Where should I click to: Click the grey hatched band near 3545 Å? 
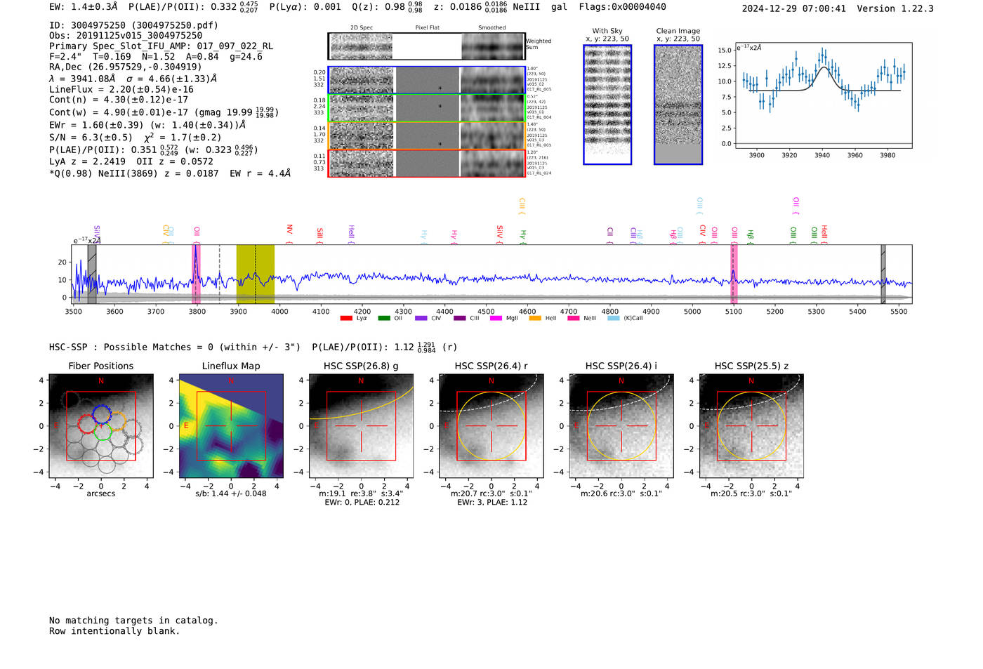click(92, 274)
